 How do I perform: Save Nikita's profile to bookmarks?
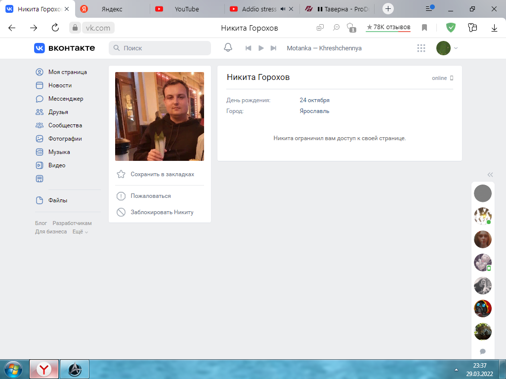(162, 174)
